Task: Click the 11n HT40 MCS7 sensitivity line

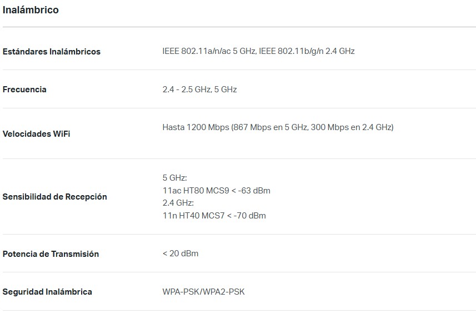Action: 214,216
